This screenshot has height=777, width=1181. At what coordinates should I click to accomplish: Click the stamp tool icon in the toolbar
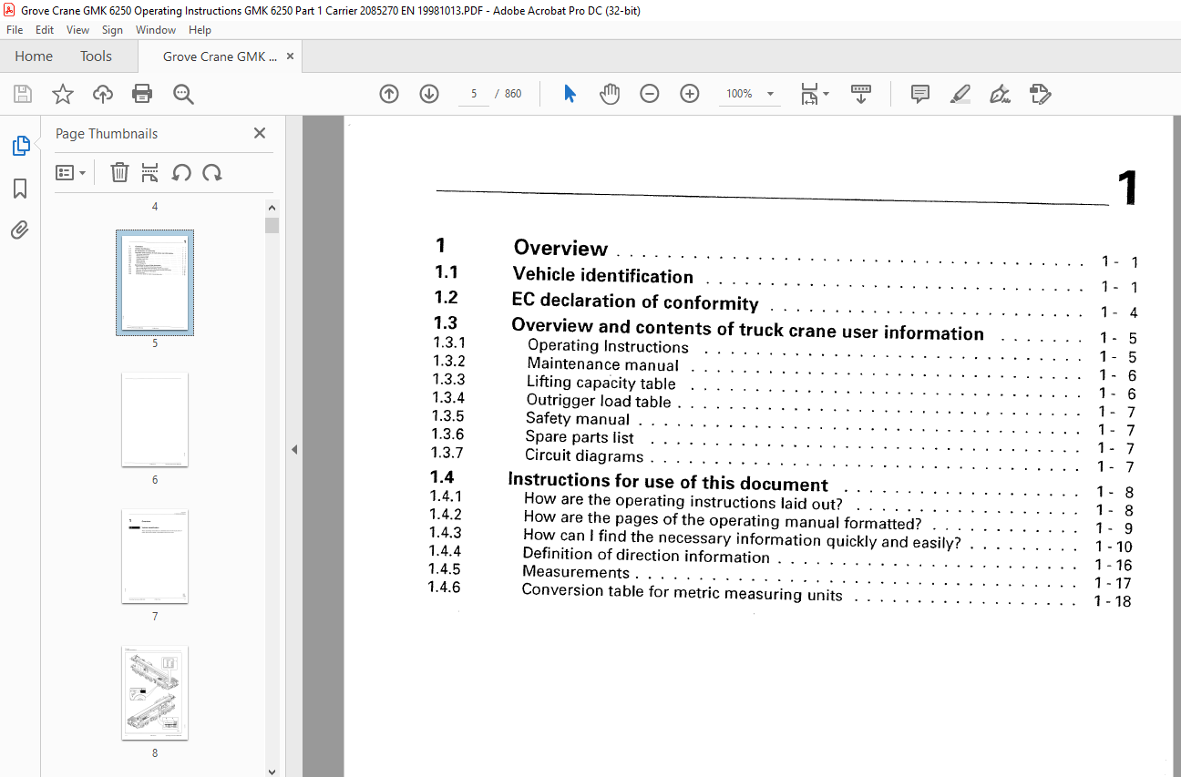tap(1040, 94)
